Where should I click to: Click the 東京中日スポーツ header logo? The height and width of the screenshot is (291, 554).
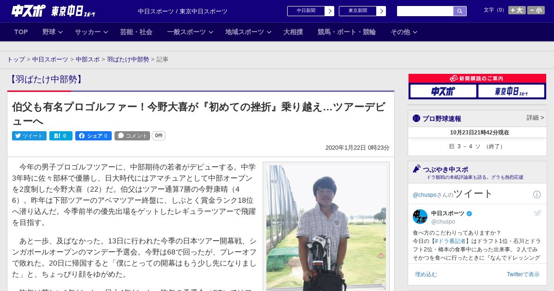click(x=73, y=12)
